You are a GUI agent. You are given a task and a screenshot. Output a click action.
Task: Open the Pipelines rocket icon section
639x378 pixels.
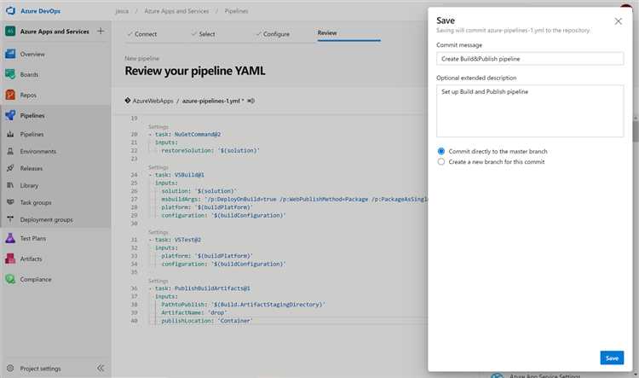[x=10, y=115]
